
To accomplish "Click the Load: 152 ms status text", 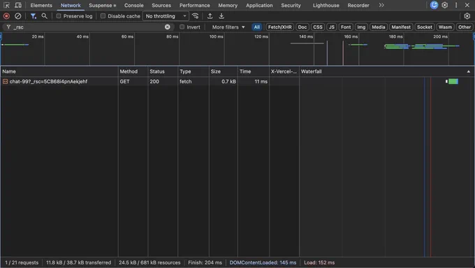I will pos(319,263).
